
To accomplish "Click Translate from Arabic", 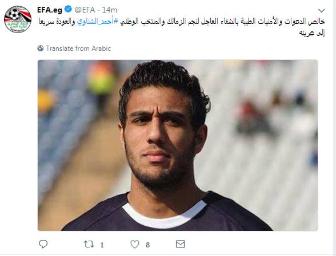I will 78,48.
